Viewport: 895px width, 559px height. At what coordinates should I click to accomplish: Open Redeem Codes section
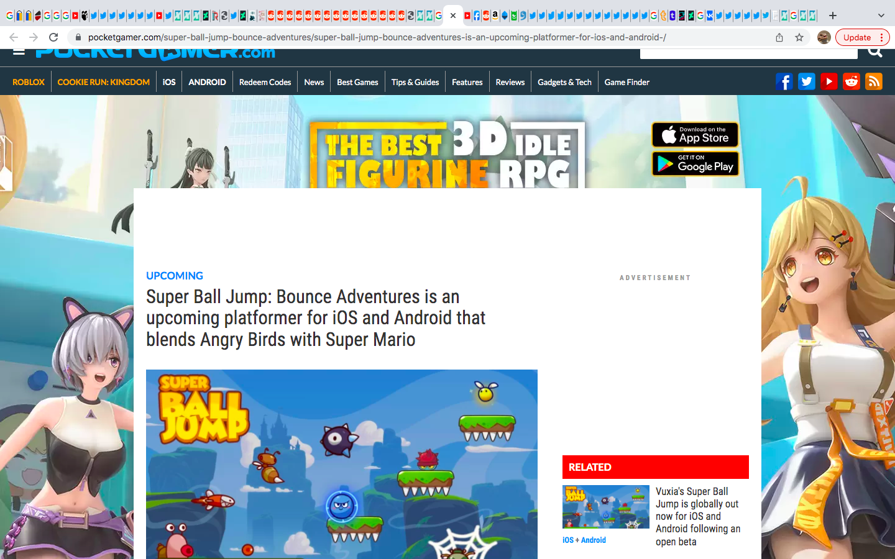tap(265, 82)
